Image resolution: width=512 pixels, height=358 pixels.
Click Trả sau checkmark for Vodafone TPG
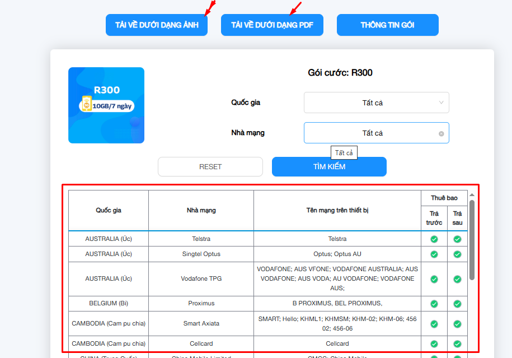[457, 279]
